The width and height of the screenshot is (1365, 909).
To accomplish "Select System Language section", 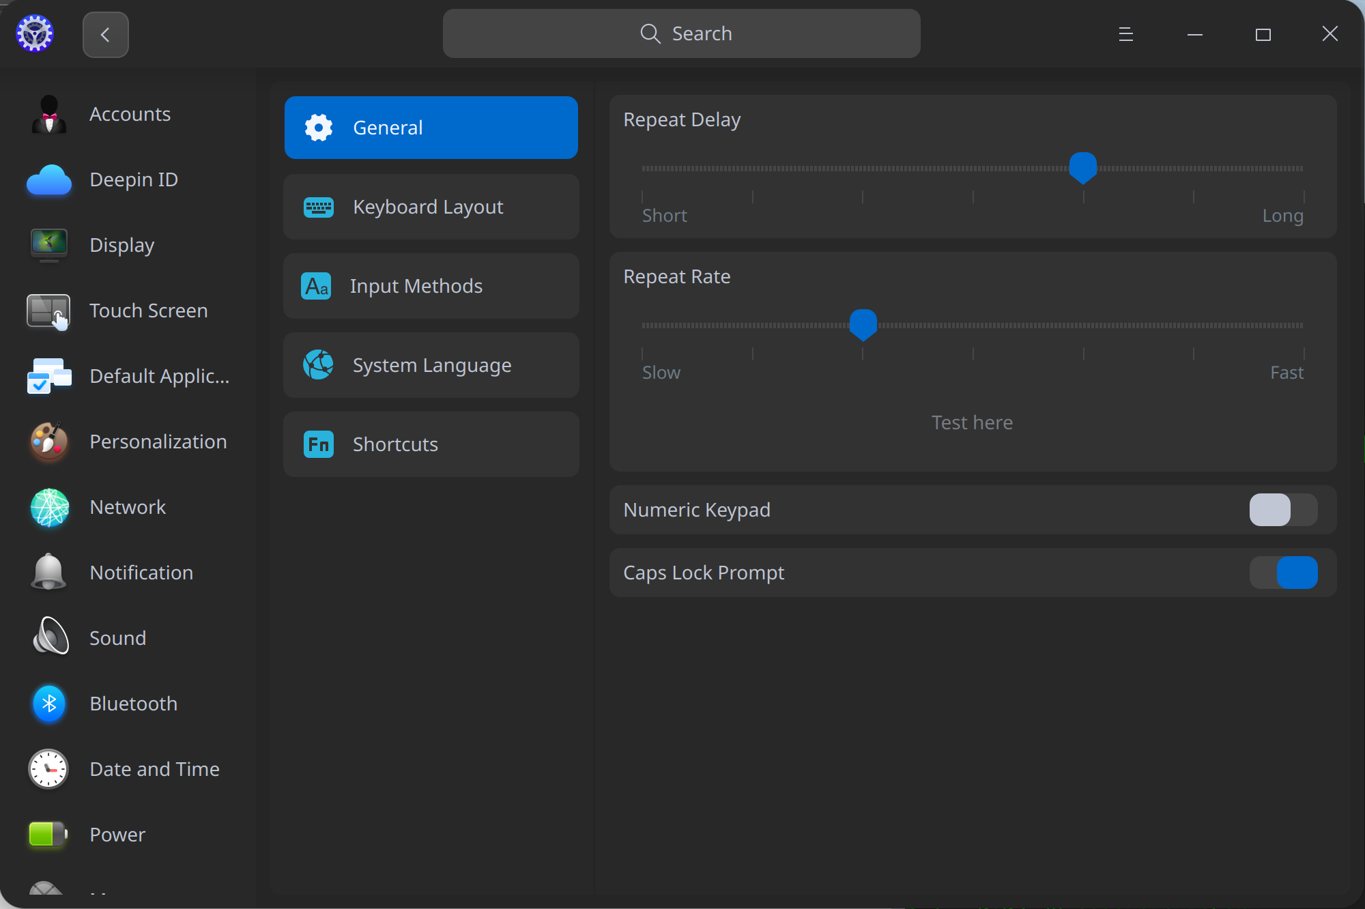I will tap(431, 365).
